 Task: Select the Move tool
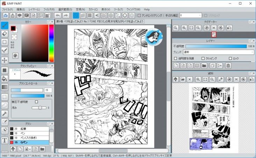(5, 60)
